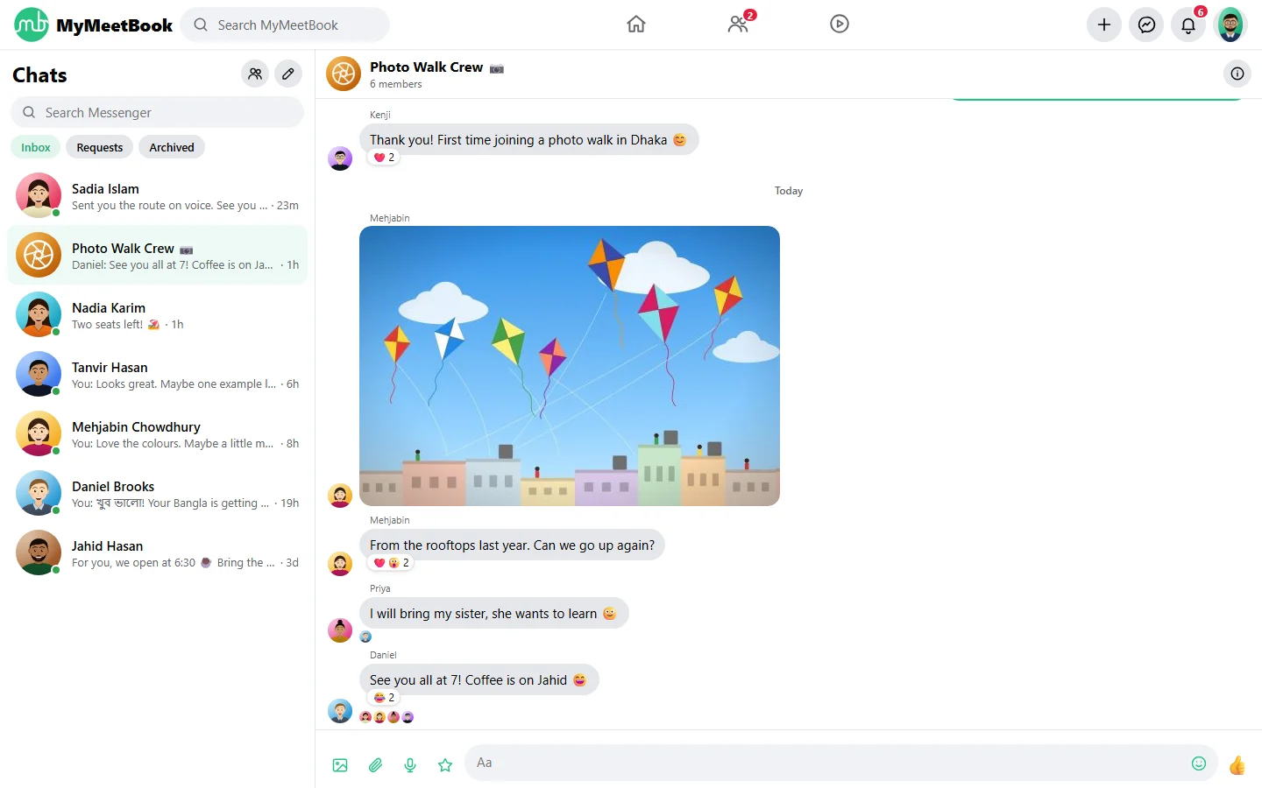View reactions on Kenji's message
Image resolution: width=1262 pixels, height=788 pixels.
click(x=384, y=158)
